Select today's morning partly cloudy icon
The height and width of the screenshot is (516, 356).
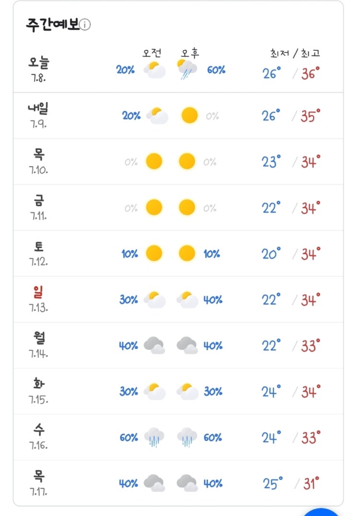[154, 70]
